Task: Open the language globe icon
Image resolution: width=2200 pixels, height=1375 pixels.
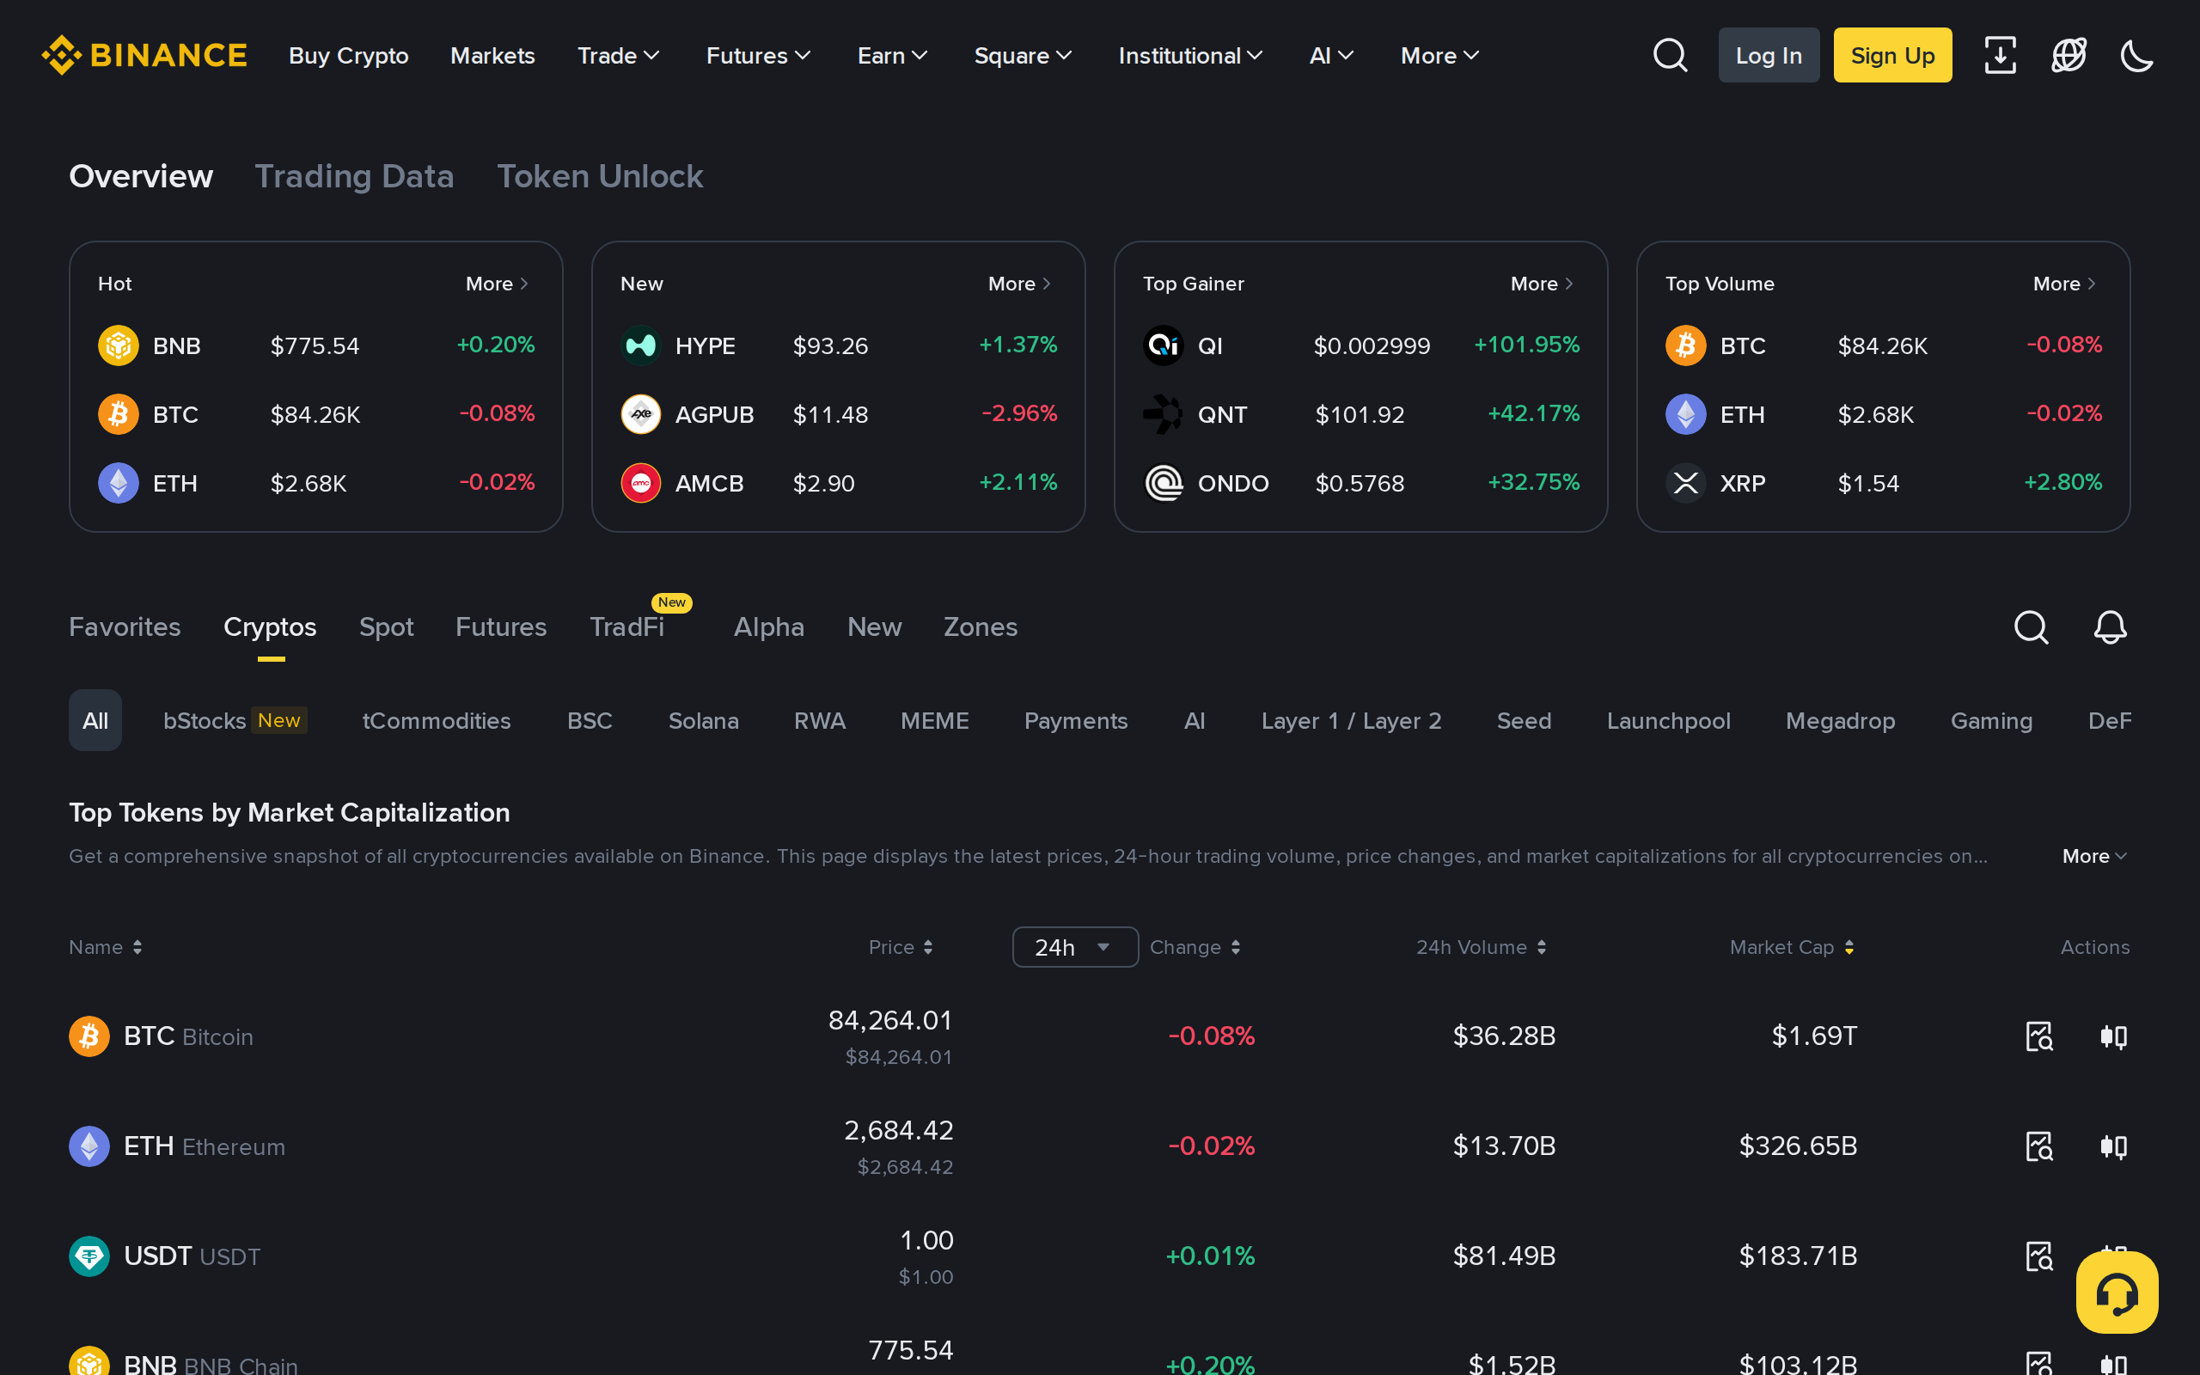Action: click(2069, 56)
